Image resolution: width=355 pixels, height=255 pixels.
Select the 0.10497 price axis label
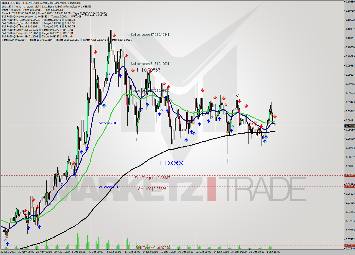point(350,29)
